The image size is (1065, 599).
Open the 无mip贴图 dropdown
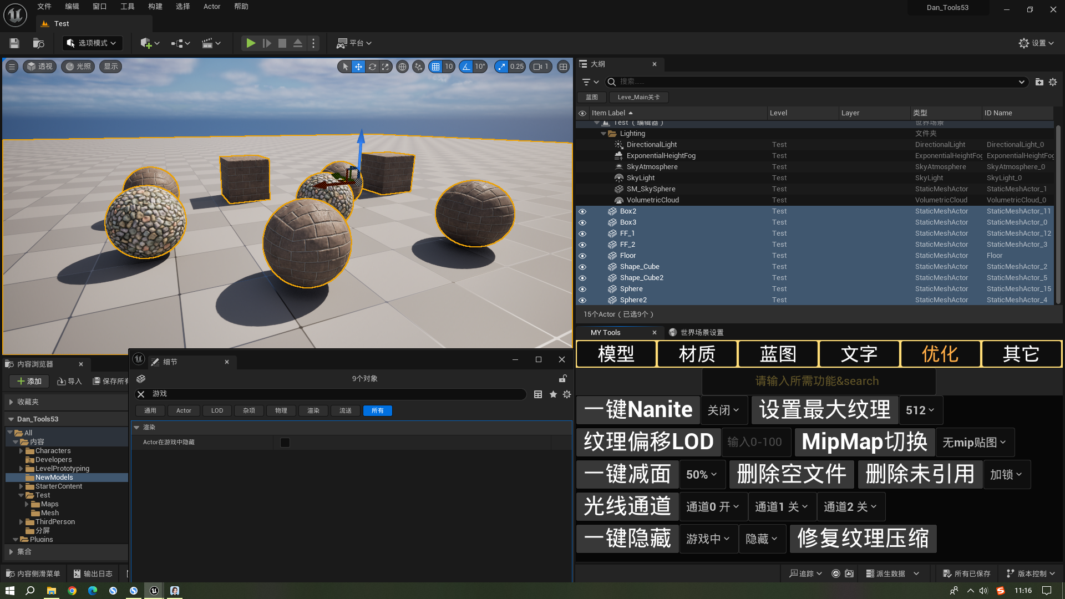(975, 443)
